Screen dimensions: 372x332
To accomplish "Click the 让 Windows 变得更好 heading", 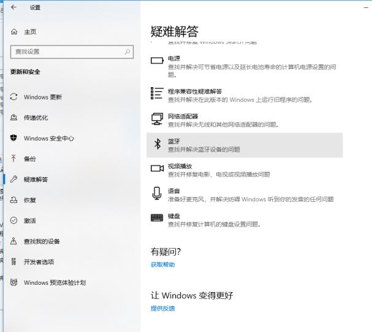I will click(x=192, y=295).
